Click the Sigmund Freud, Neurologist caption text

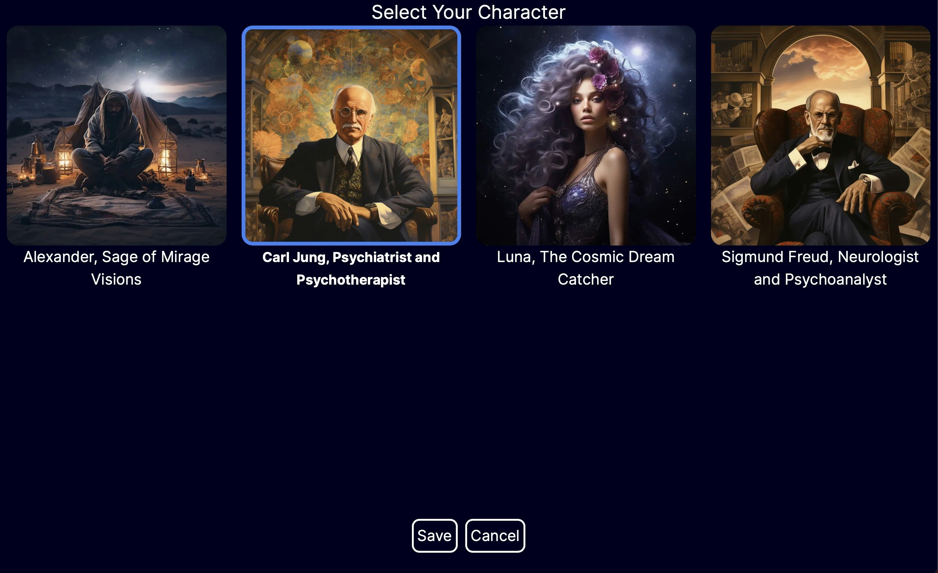820,268
